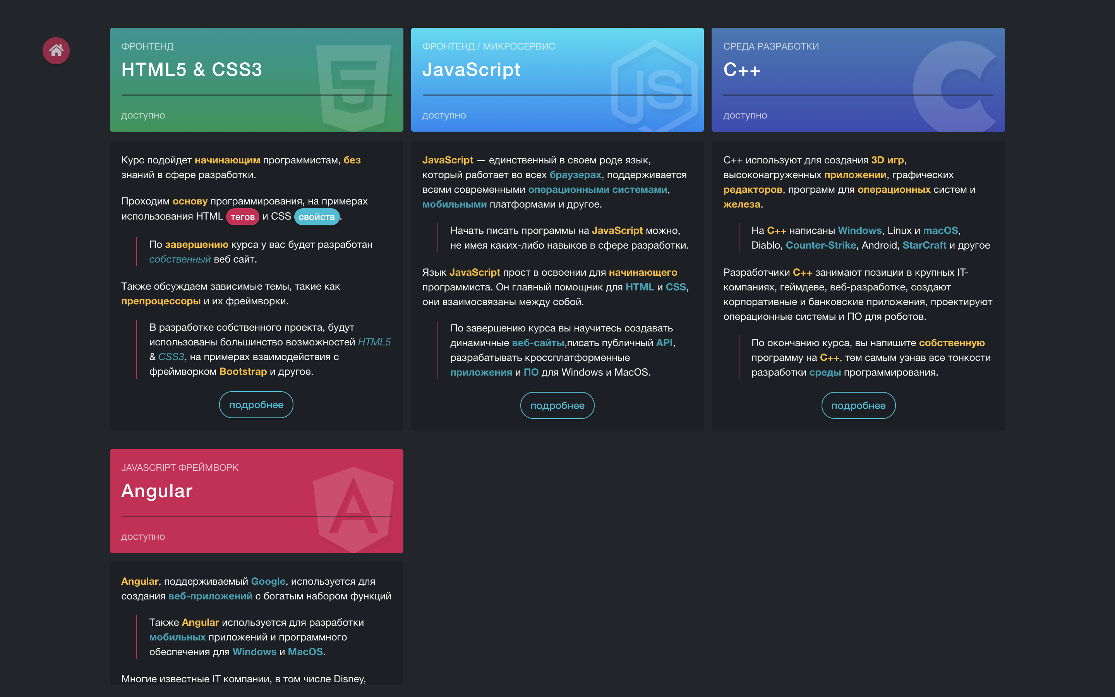
Task: Click the Counter-Strike highlighted word
Action: click(821, 245)
